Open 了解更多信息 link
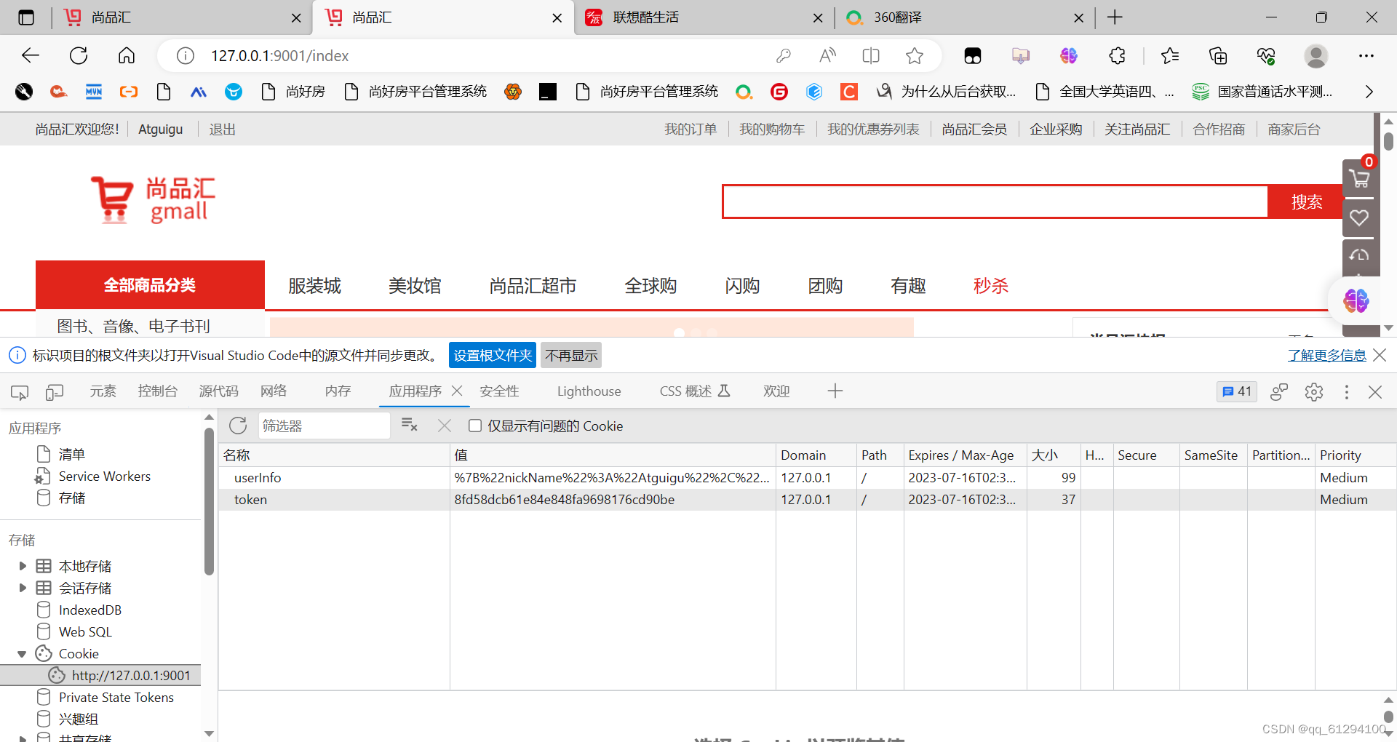1397x742 pixels. point(1327,355)
